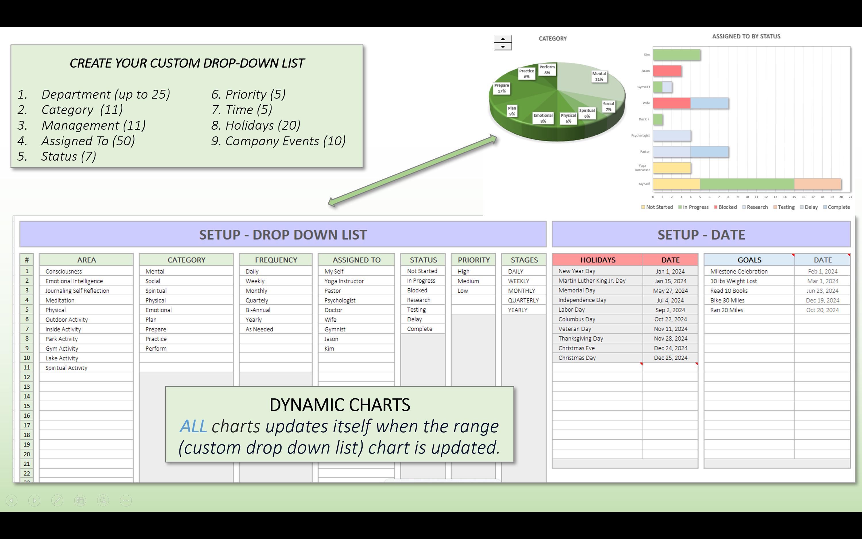Select the Thanksgiving Day holiday cell

(598, 338)
